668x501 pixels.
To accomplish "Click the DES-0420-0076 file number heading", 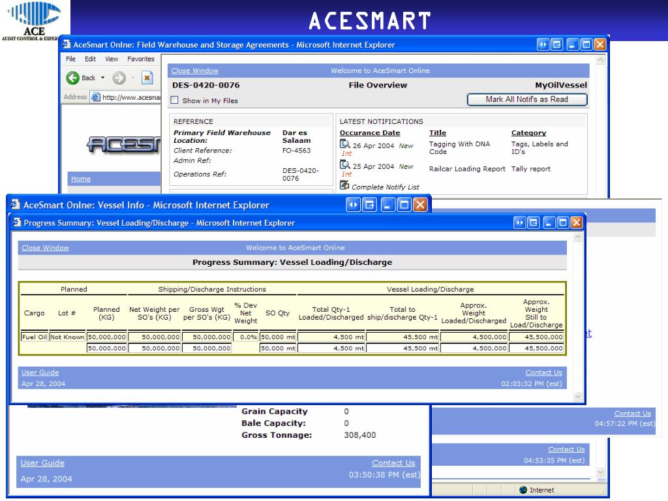I will (205, 85).
